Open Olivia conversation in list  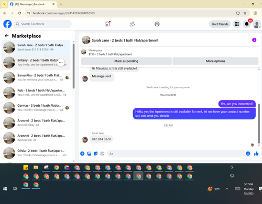coord(36,153)
